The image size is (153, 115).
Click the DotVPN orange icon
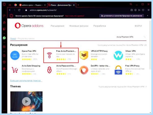pyautogui.click(x=84, y=70)
